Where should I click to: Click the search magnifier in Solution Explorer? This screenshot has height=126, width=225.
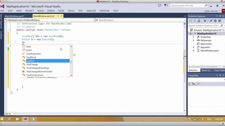click(x=221, y=26)
